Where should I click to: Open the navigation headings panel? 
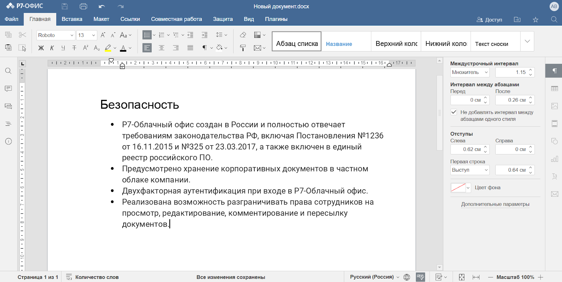8,124
